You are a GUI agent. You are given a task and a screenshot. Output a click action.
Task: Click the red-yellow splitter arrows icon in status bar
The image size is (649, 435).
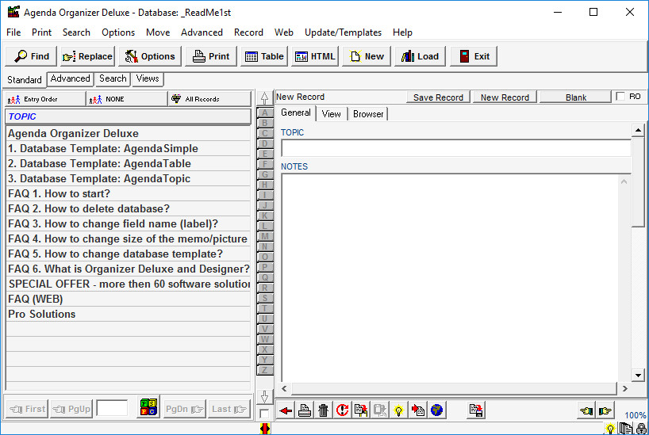click(x=265, y=429)
